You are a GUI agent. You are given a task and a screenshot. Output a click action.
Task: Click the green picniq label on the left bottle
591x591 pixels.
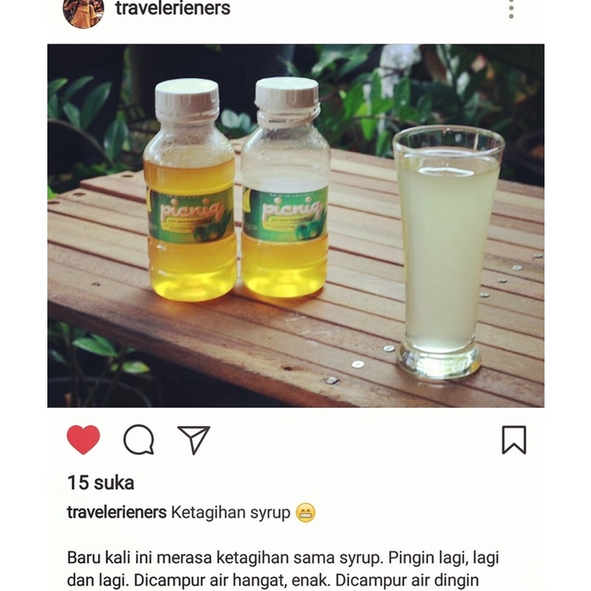190,215
